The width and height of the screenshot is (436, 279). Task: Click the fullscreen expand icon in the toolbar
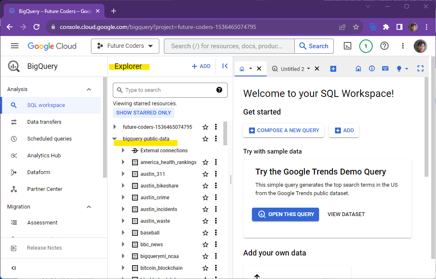coord(420,68)
